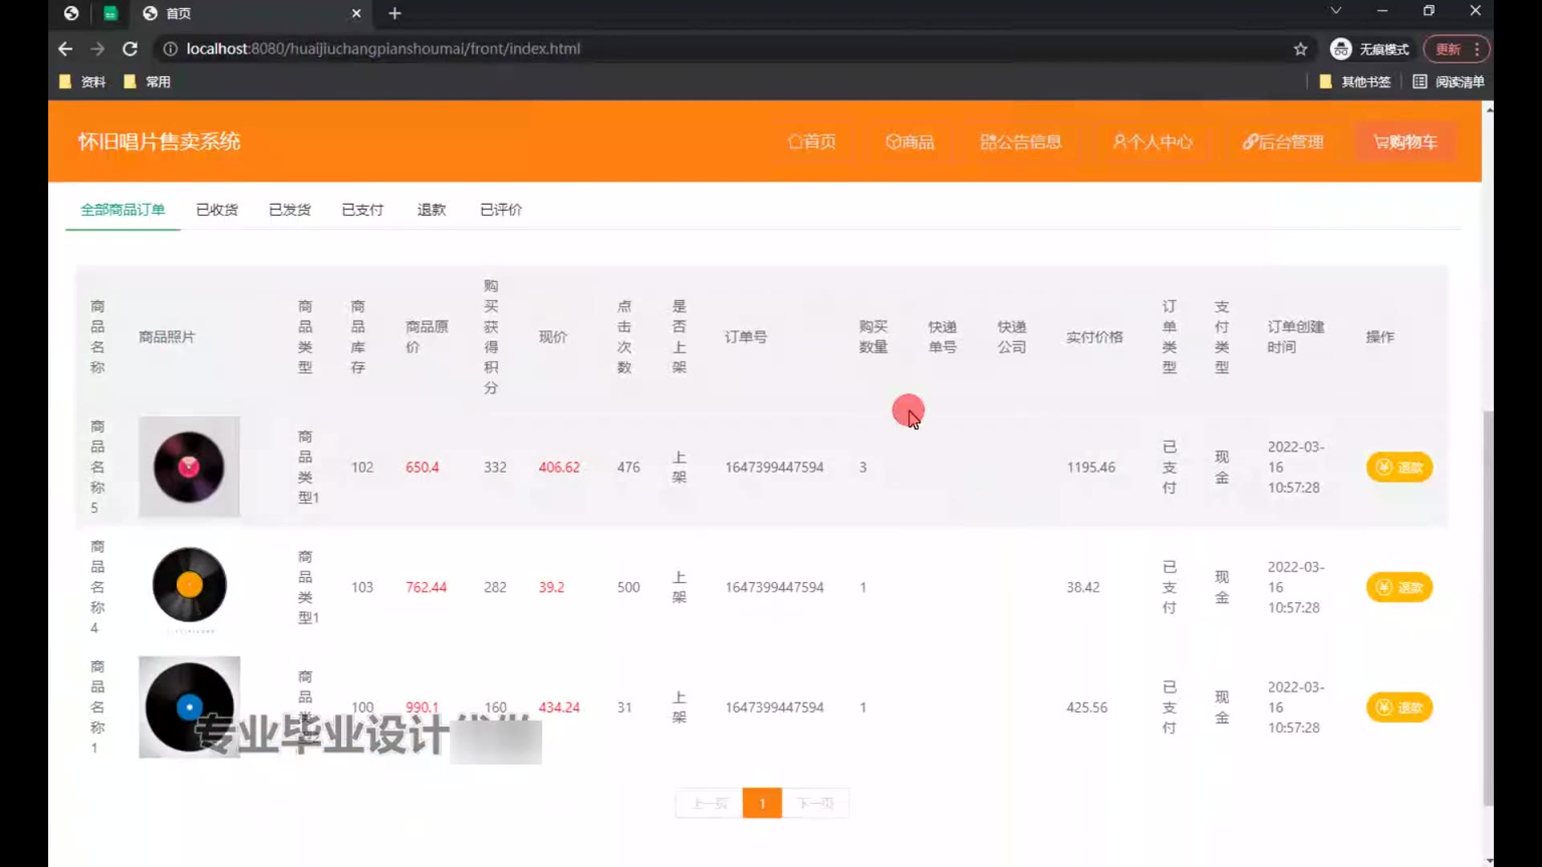This screenshot has height=867, width=1542.
Task: Open 公告信息 announcements page
Action: pos(1021,142)
